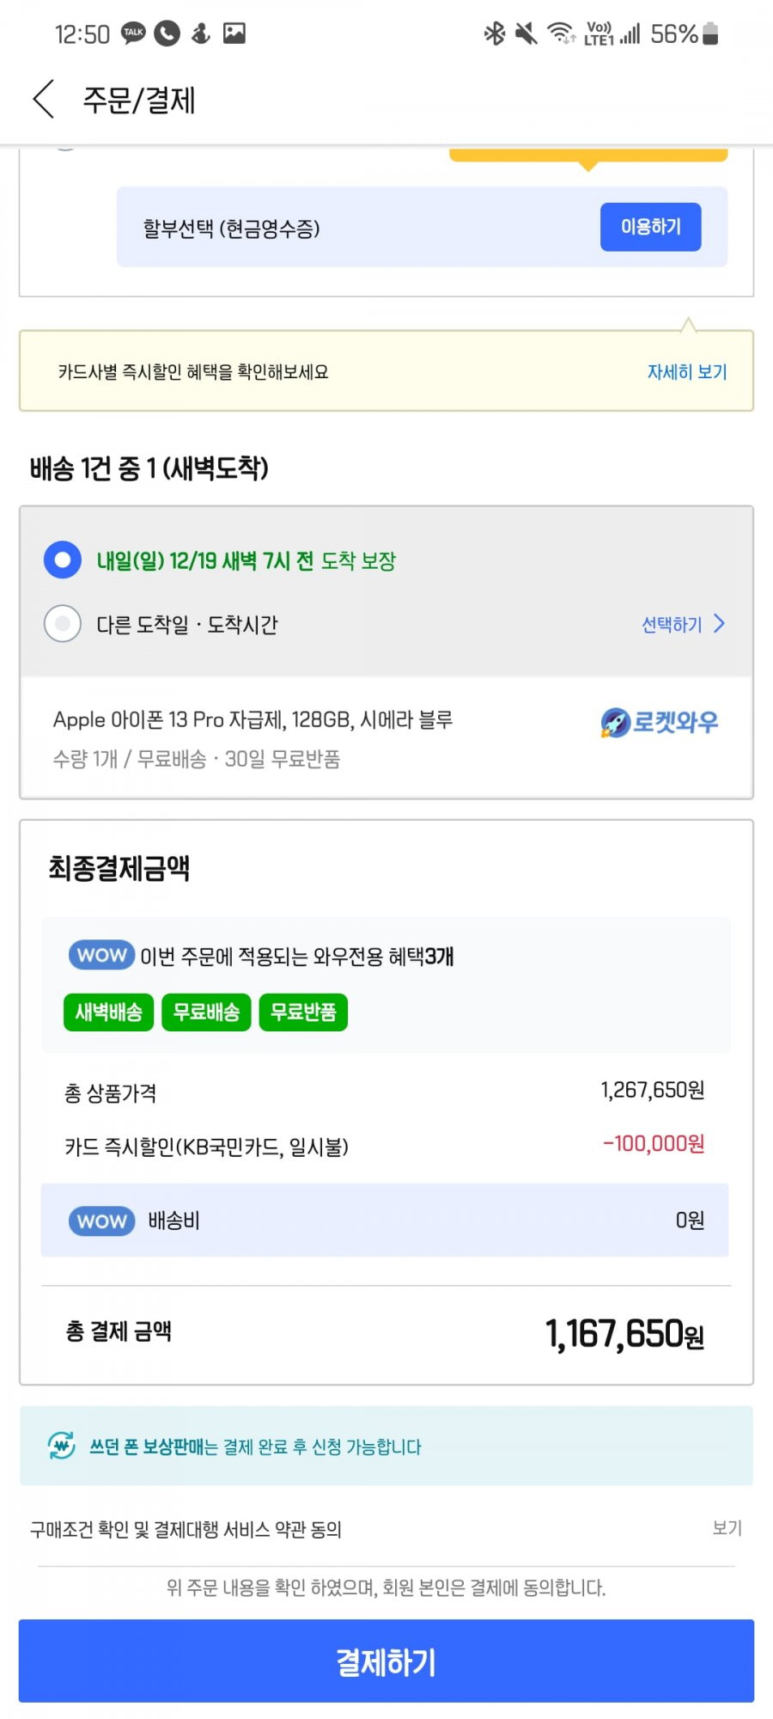The image size is (773, 1719).
Task: Tap the 무료반품 green benefit tag
Action: [x=303, y=1012]
